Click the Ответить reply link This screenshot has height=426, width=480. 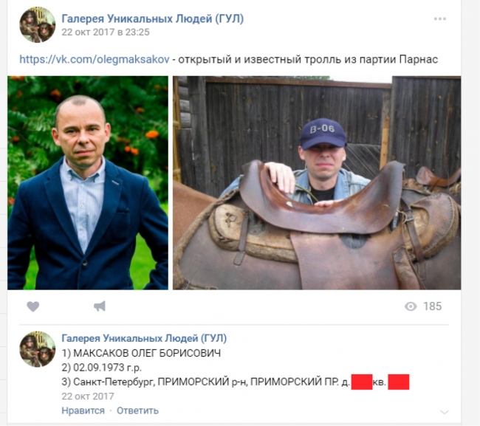(x=137, y=410)
